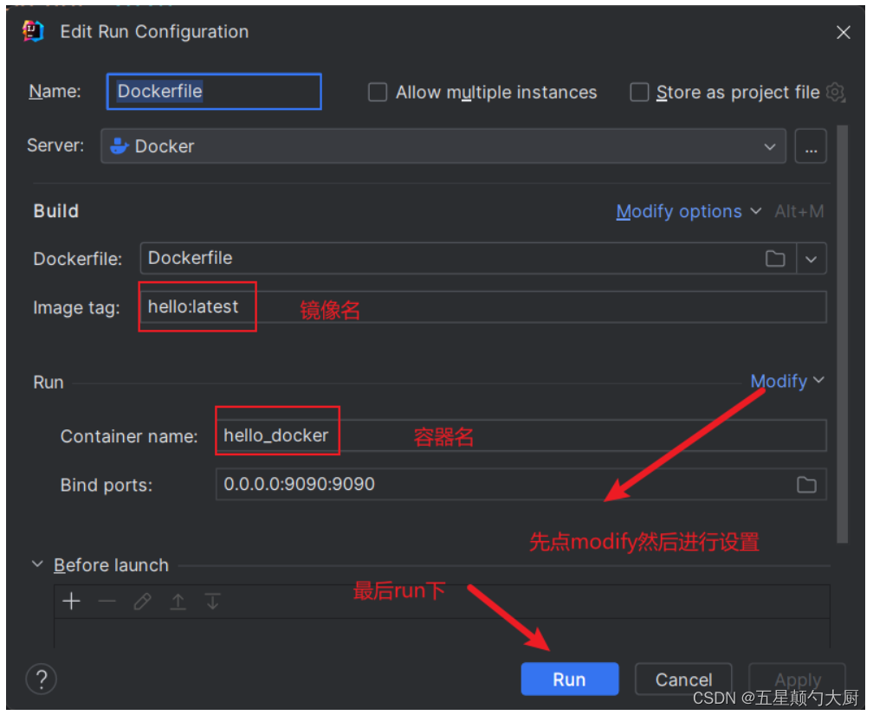Screen dimensions: 873x715
Task: Click the Run button
Action: (569, 679)
